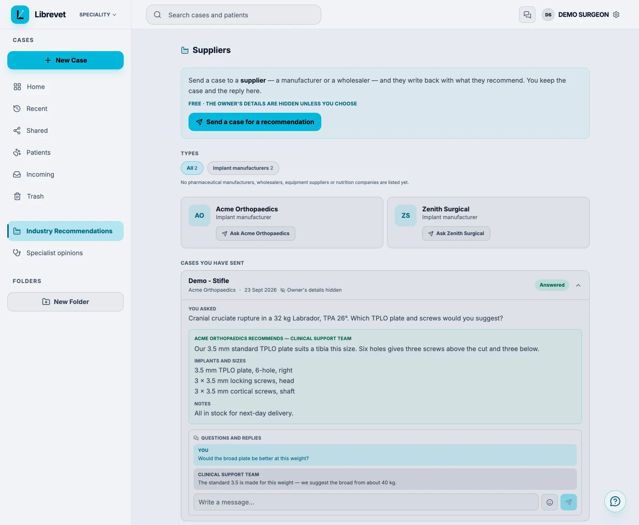Collapse the Demo - Stifle case chevron
This screenshot has height=525, width=639.
coord(578,285)
